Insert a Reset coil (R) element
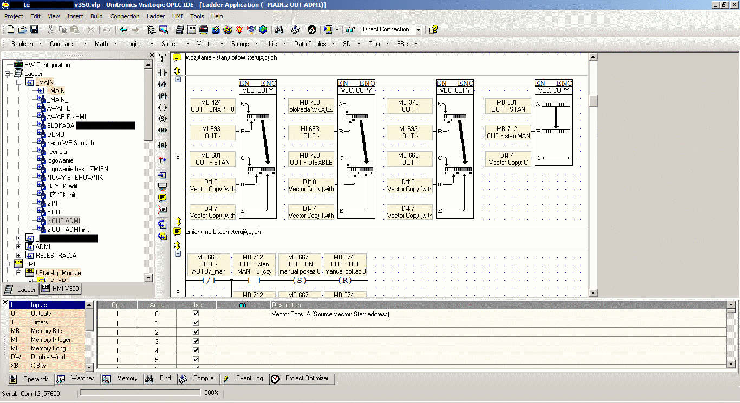 162,131
